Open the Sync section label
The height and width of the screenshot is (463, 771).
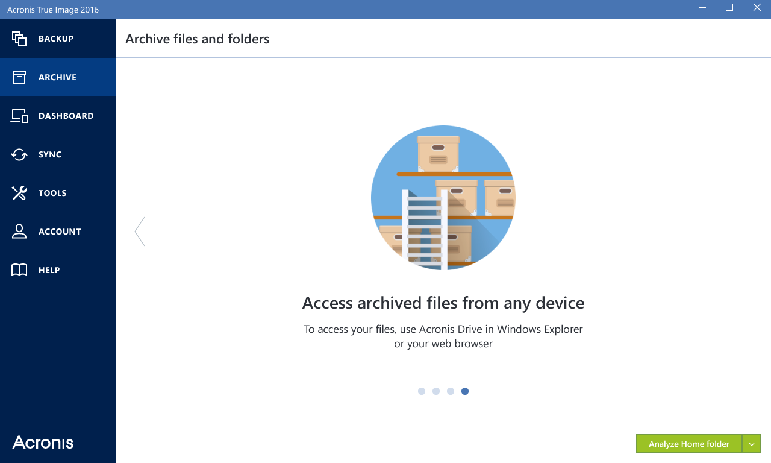point(50,154)
